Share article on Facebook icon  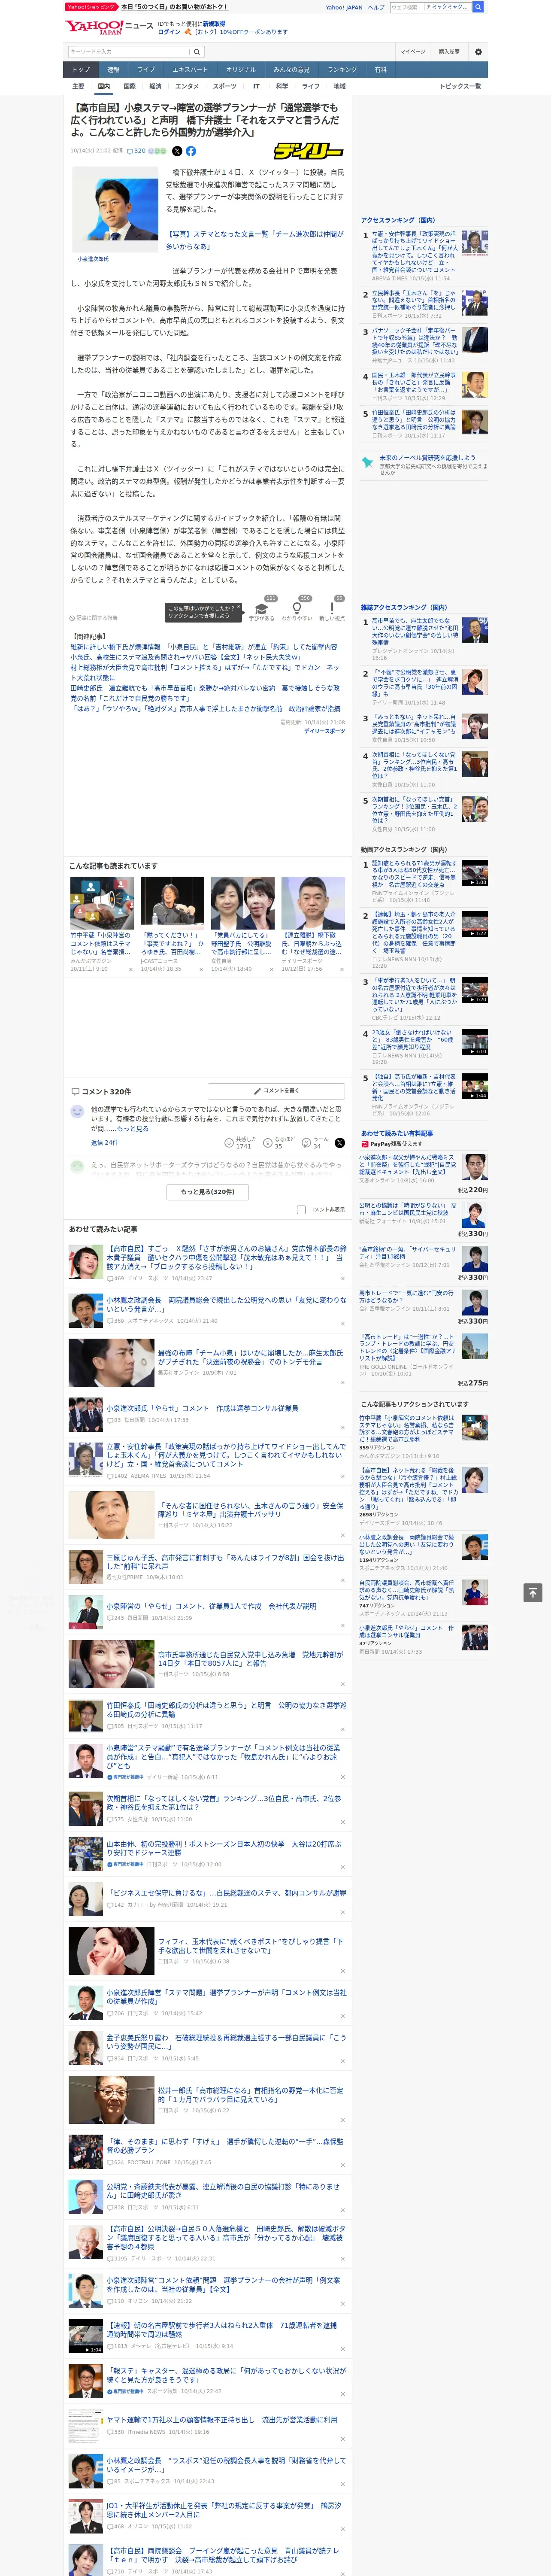coord(191,151)
